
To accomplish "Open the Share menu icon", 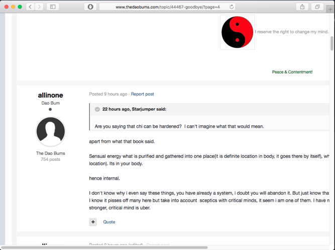I will click(x=302, y=7).
